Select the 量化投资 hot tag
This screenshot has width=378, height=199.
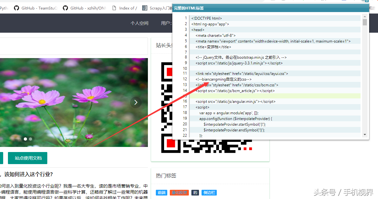tap(179, 193)
